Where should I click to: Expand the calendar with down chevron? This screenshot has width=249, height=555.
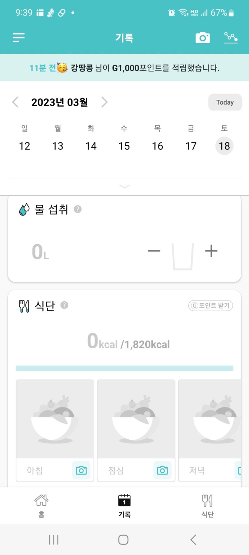pos(124,186)
